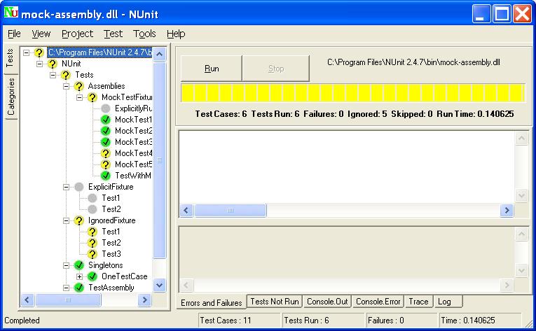Click the yellow question icon beside MockTestFixture
The height and width of the screenshot is (331, 536).
click(x=92, y=97)
